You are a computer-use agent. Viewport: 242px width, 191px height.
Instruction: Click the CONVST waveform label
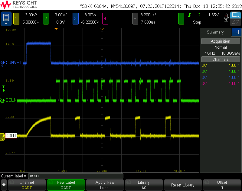14,63
